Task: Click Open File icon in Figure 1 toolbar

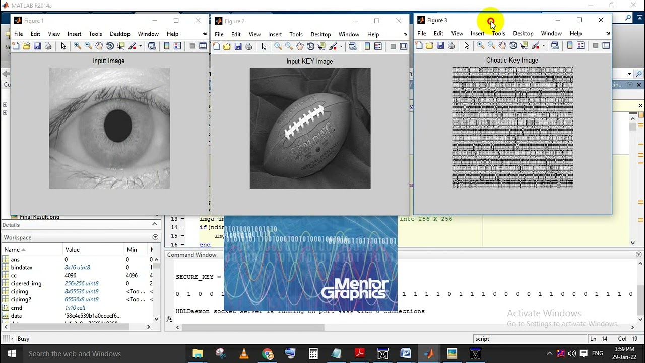Action: 26,46
